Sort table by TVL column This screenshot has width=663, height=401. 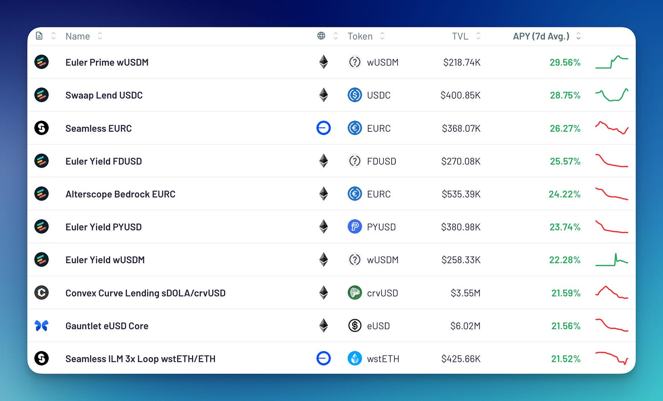466,36
